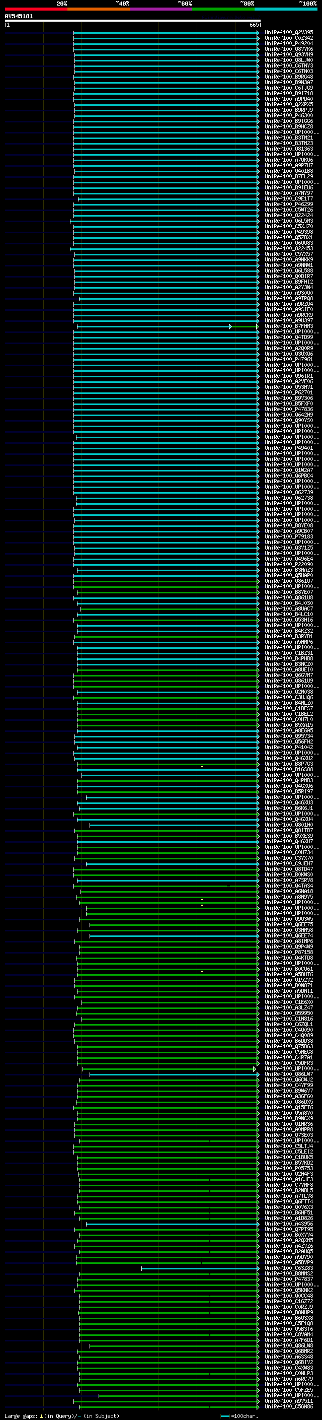Viewport: 322px width, 1420px height.
Task: Select UniRef100_Q95V34 label
Action: pyautogui.click(x=288, y=736)
